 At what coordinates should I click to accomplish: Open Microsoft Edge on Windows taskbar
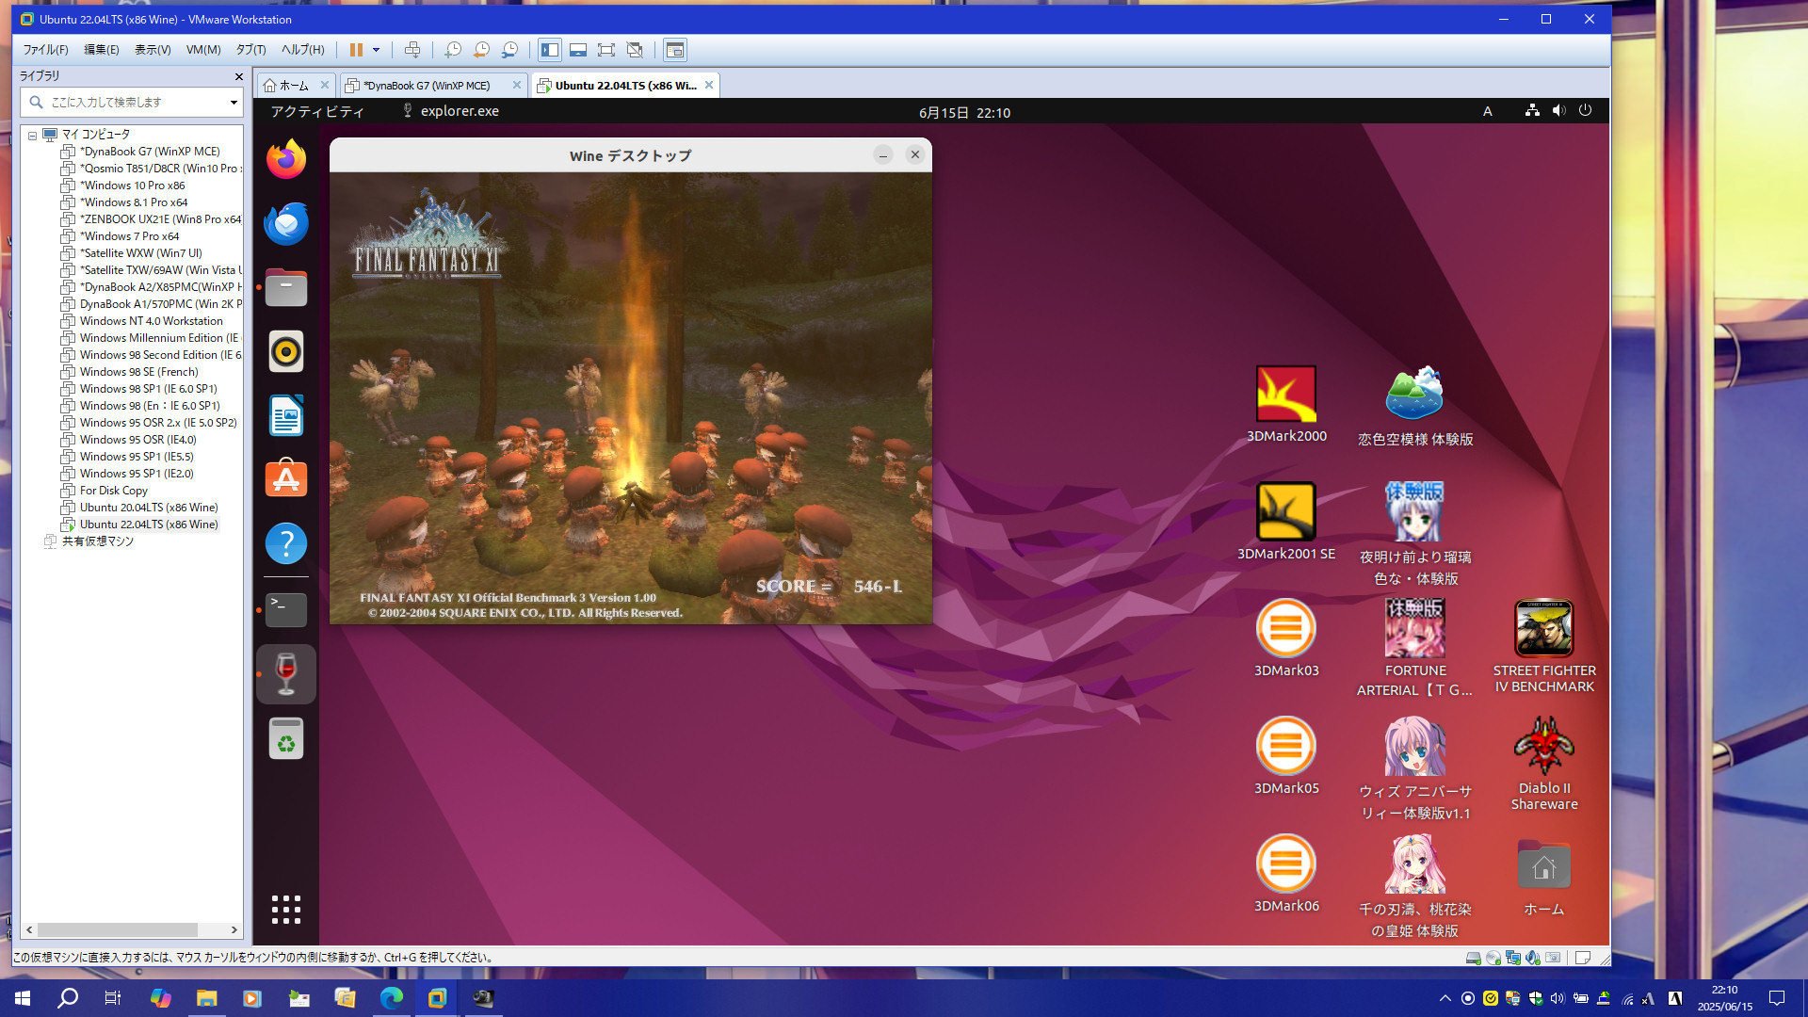391,998
